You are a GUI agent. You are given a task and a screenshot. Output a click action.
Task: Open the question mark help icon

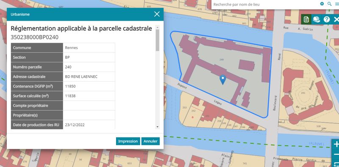pyautogui.click(x=326, y=19)
